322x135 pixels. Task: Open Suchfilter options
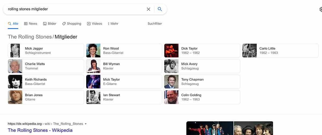coord(155,23)
